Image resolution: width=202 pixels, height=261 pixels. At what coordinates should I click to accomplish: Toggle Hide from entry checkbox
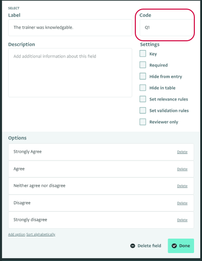143,76
